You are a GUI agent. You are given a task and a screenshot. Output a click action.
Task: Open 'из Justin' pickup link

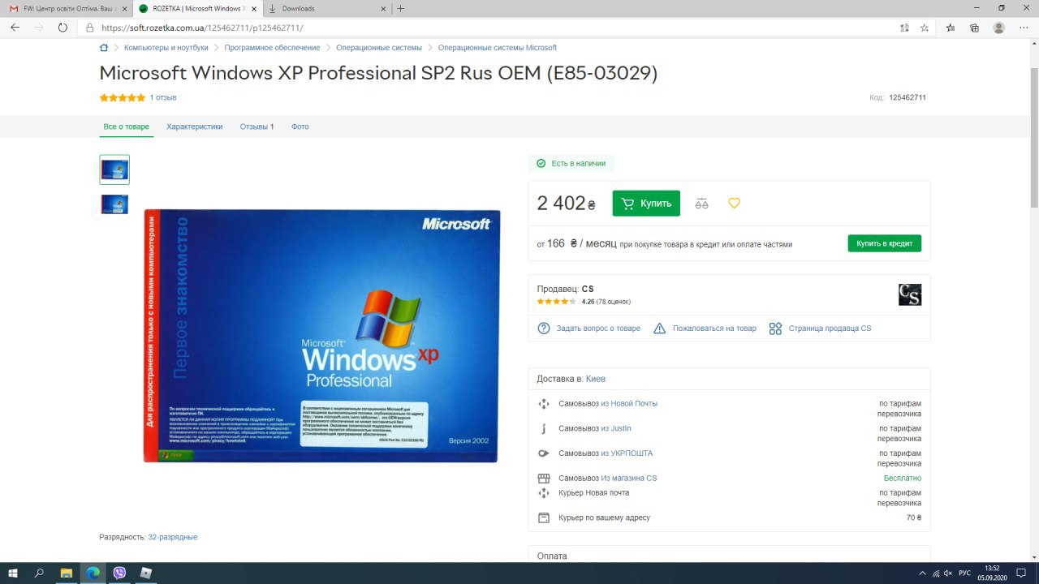pyautogui.click(x=616, y=428)
